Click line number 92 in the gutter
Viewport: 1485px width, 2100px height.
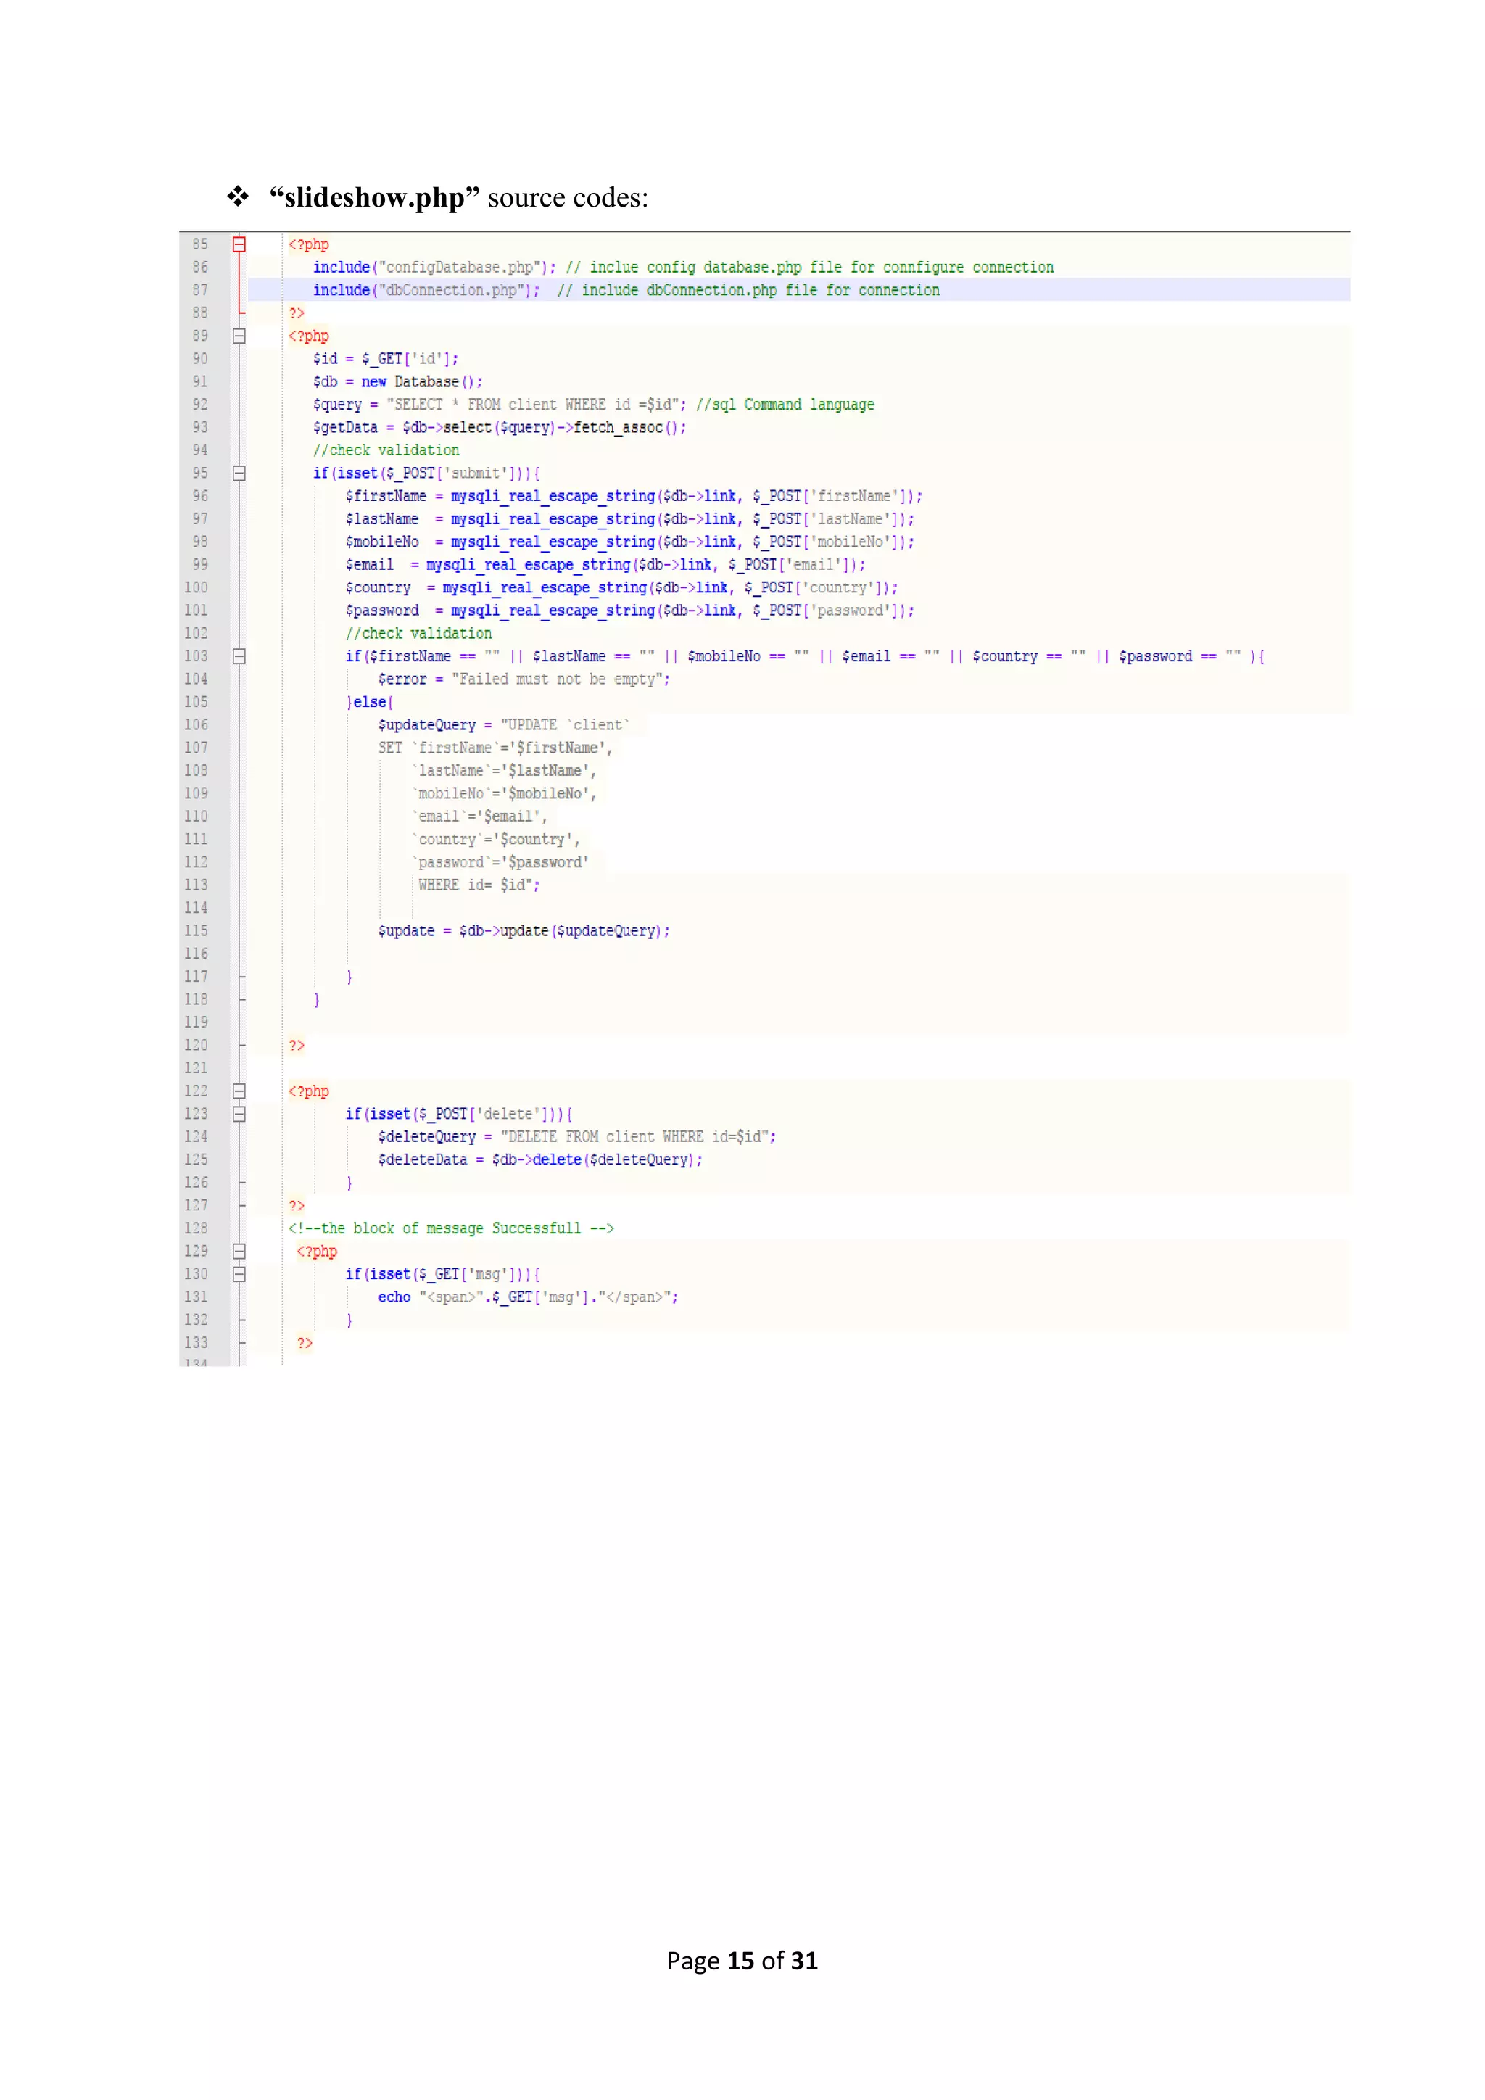[x=200, y=405]
